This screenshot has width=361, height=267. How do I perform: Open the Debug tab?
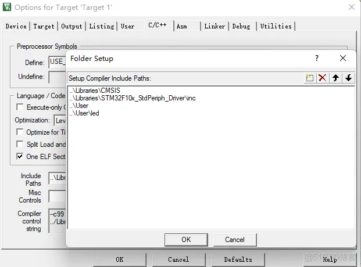pyautogui.click(x=241, y=26)
